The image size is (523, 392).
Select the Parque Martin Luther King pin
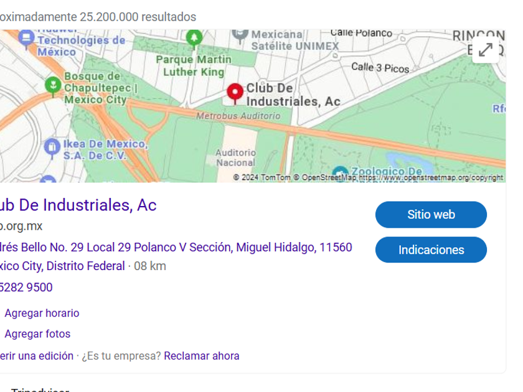point(194,39)
